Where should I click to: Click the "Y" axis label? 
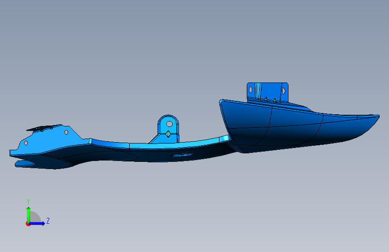click(28, 202)
